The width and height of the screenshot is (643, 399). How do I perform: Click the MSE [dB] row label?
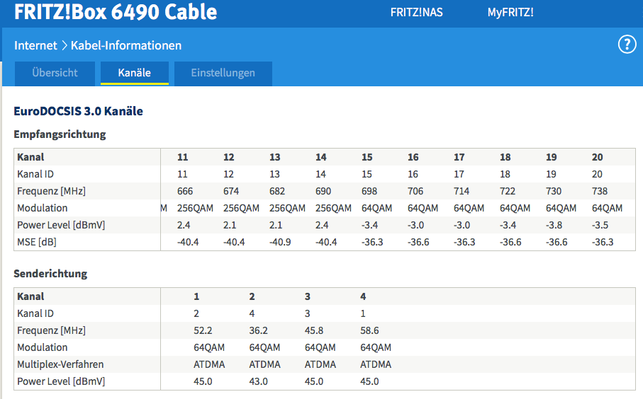point(36,242)
